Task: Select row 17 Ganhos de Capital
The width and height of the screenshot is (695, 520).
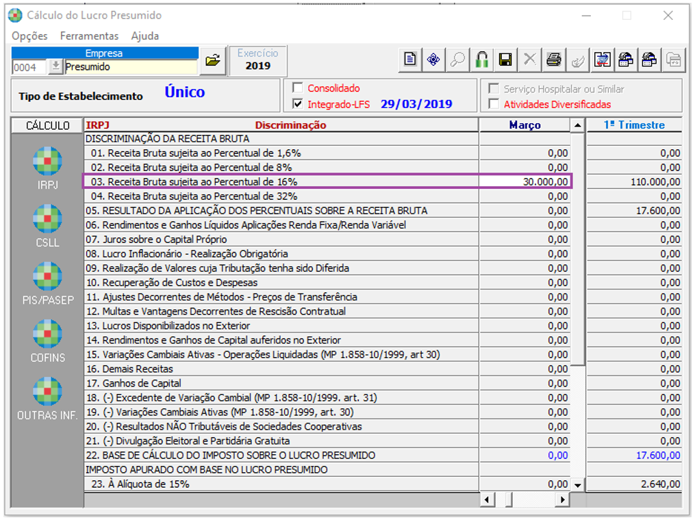Action: [x=281, y=383]
